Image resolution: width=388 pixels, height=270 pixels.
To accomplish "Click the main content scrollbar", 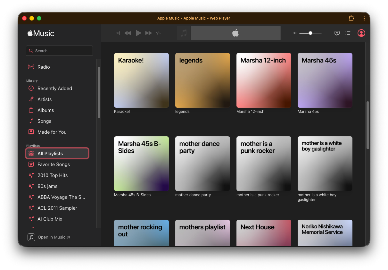I will [x=368, y=125].
